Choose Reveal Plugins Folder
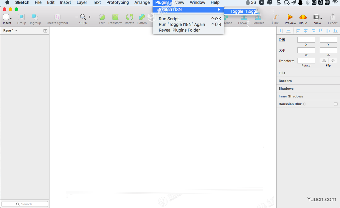340x208 pixels. pos(188,30)
